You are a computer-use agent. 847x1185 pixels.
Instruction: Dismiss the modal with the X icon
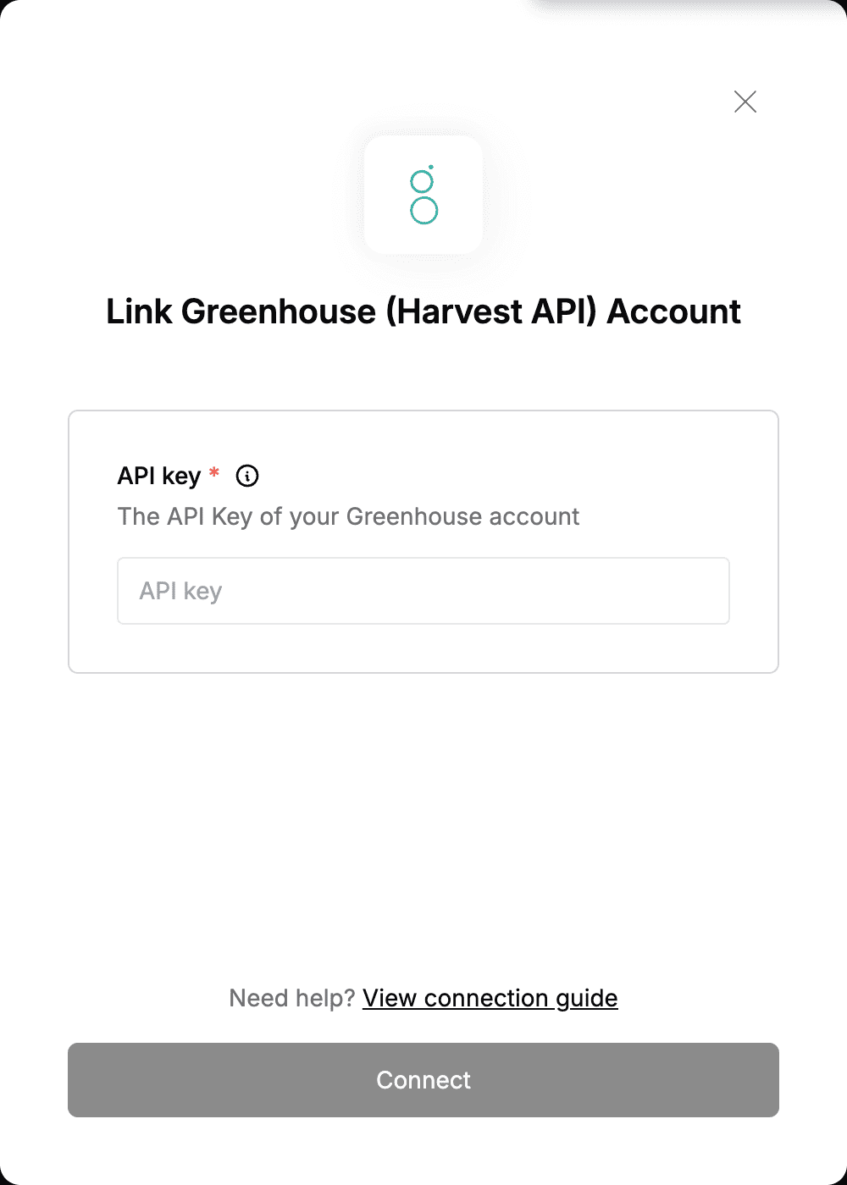coord(745,102)
